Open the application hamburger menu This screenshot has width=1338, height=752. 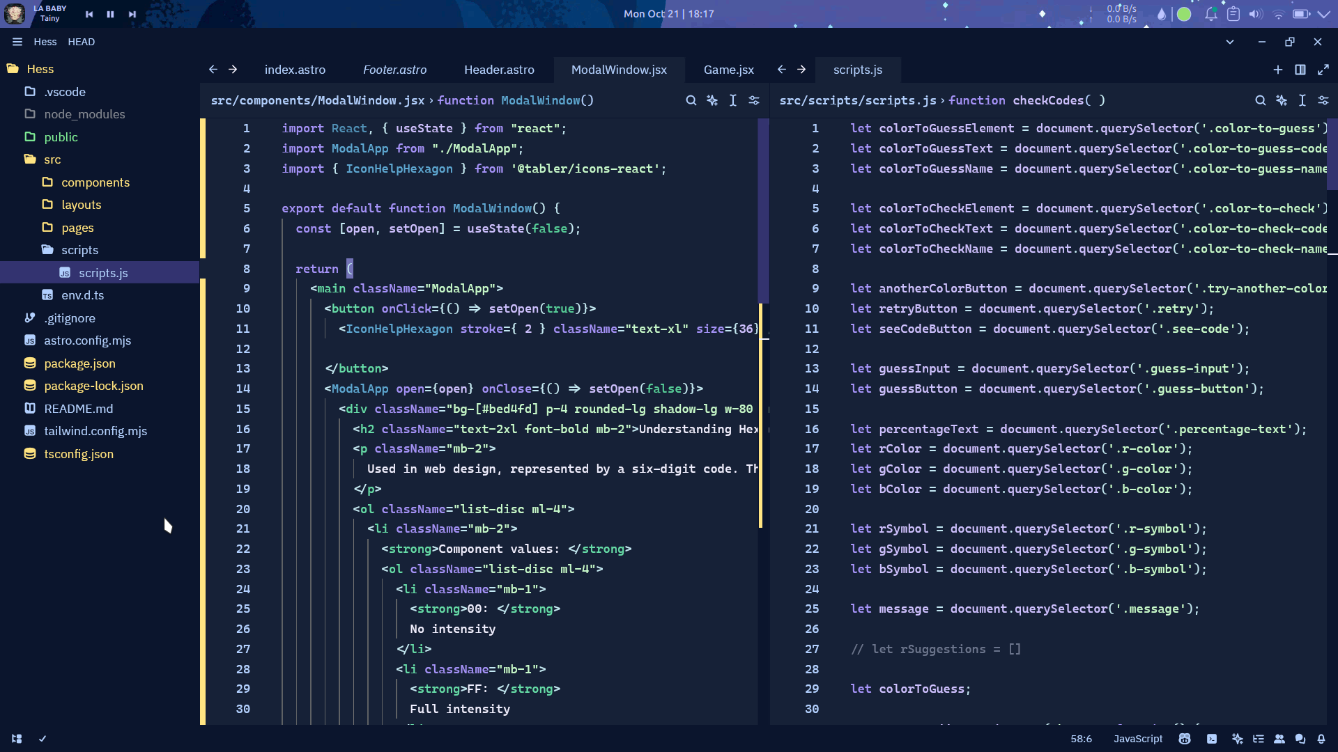(x=17, y=42)
